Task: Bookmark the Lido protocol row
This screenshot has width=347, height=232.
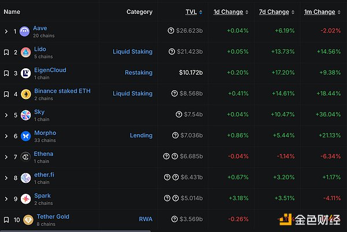Action: point(6,52)
